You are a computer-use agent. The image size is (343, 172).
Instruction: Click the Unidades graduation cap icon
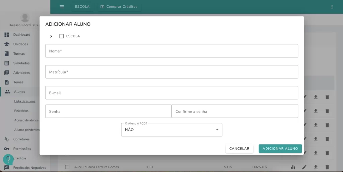coord(7,44)
